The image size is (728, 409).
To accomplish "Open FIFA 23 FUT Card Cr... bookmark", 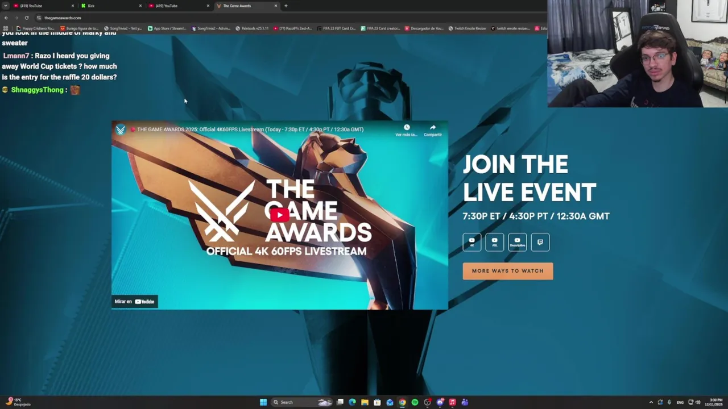I will coord(337,28).
